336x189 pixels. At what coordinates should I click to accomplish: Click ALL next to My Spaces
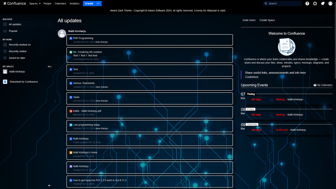point(49,67)
